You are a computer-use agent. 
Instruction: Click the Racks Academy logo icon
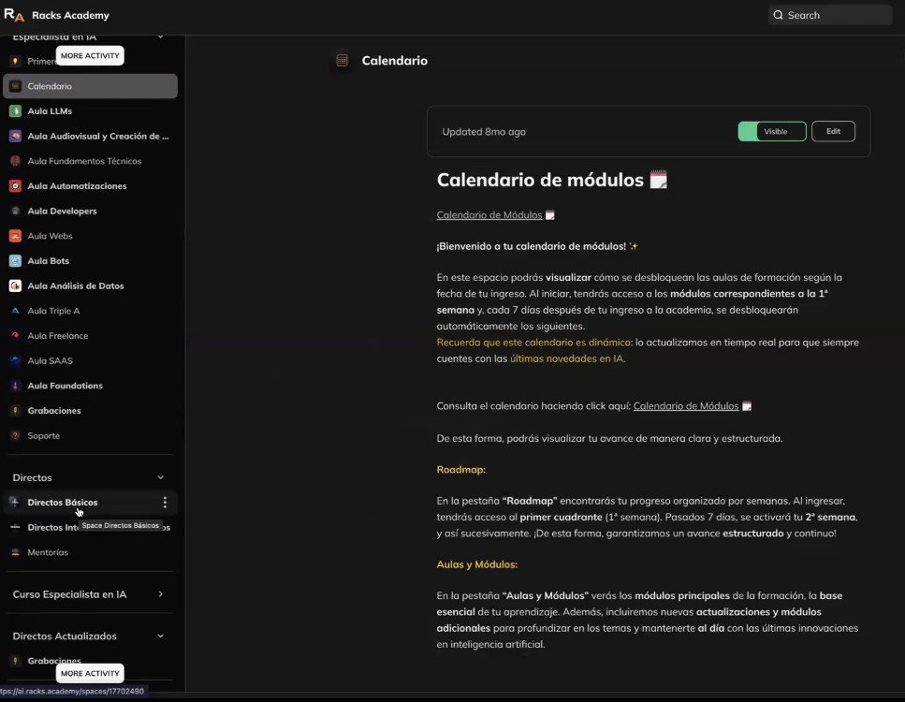pos(14,15)
